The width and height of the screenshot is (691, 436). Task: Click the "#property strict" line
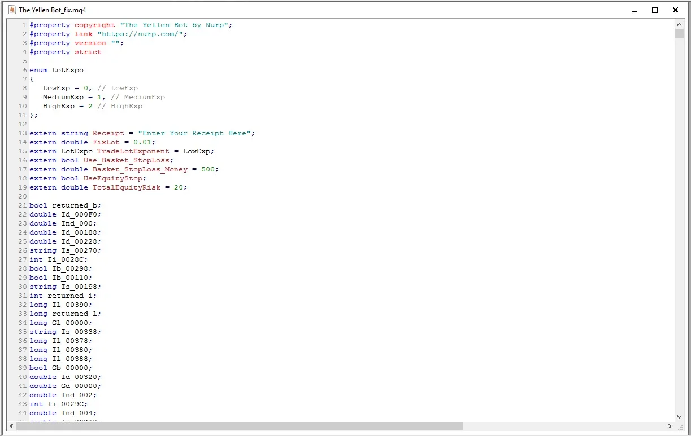tap(66, 52)
